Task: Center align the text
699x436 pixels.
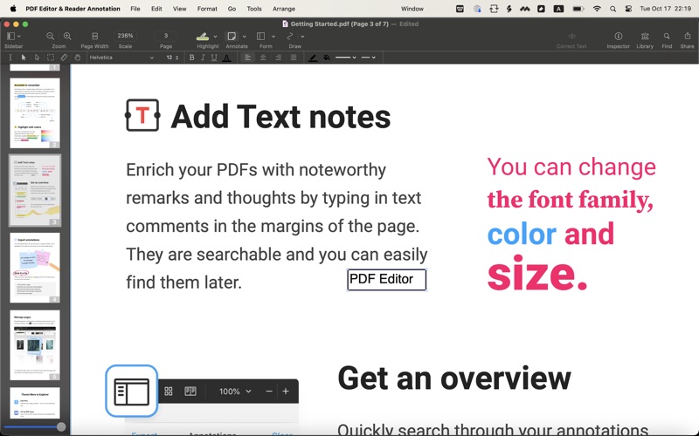Action: [x=263, y=58]
